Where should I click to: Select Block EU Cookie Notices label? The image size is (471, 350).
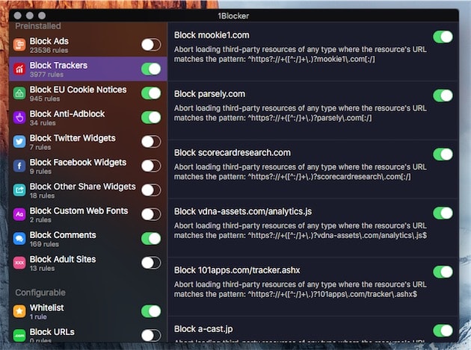click(x=78, y=90)
